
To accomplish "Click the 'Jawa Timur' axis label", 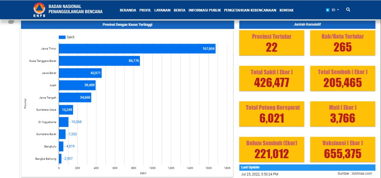I will pos(49,49).
